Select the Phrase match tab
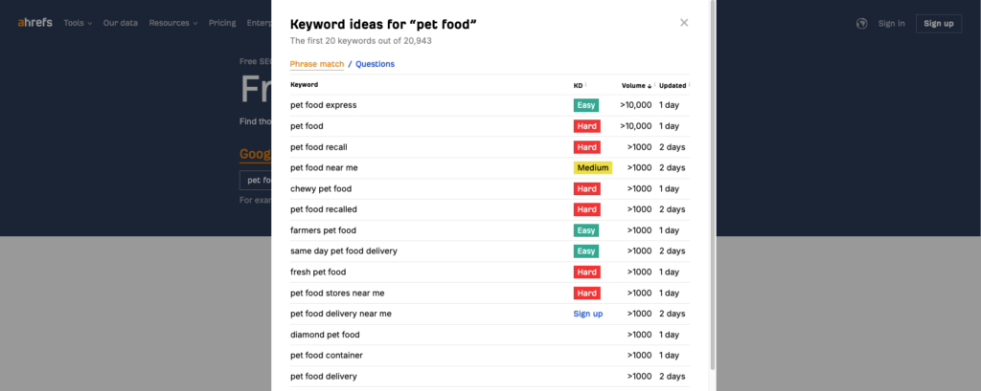 tap(316, 64)
